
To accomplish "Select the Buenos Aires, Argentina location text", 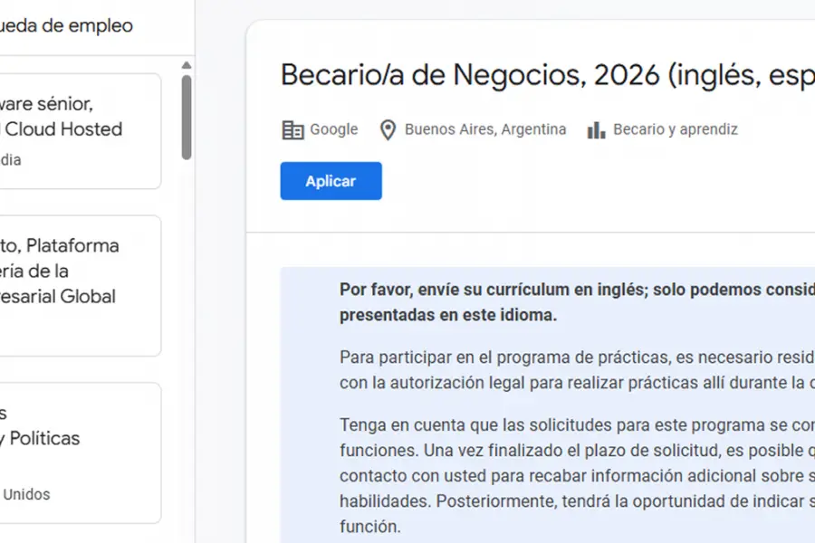I will 485,129.
